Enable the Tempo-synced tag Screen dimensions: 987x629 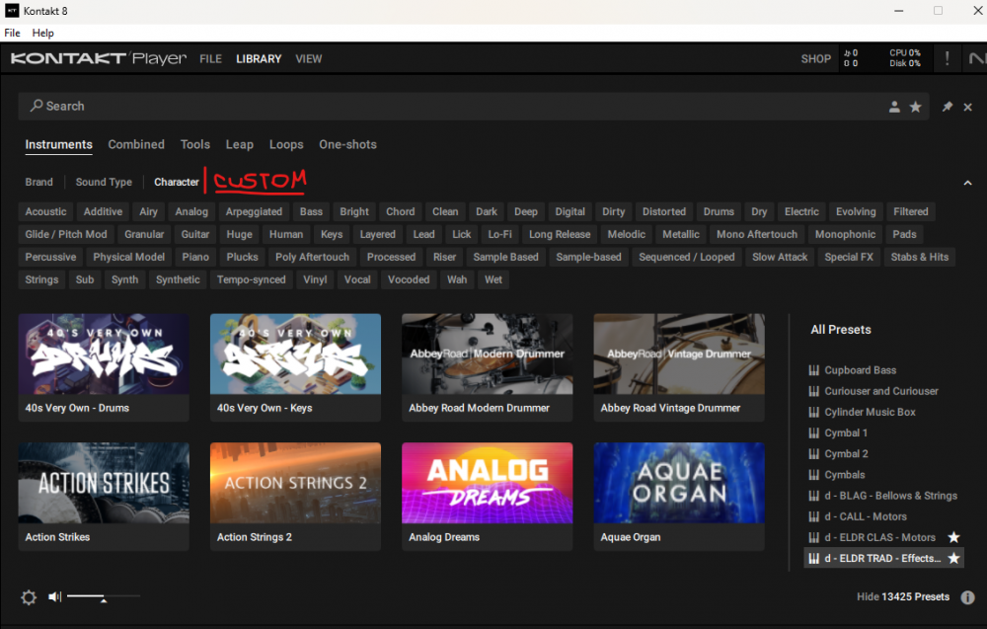251,279
